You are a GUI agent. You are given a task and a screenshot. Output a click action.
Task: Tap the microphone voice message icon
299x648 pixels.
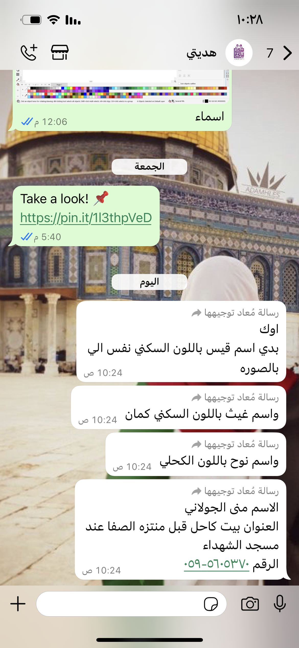point(280,603)
